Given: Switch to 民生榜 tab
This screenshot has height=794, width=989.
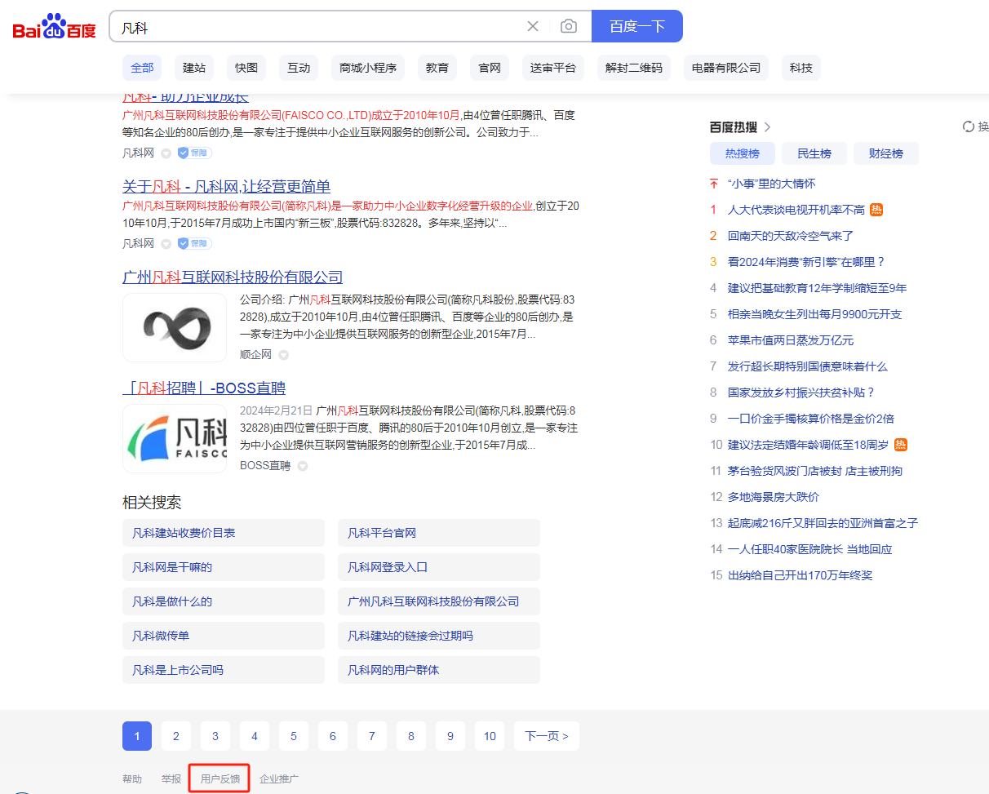Looking at the screenshot, I should (x=814, y=153).
